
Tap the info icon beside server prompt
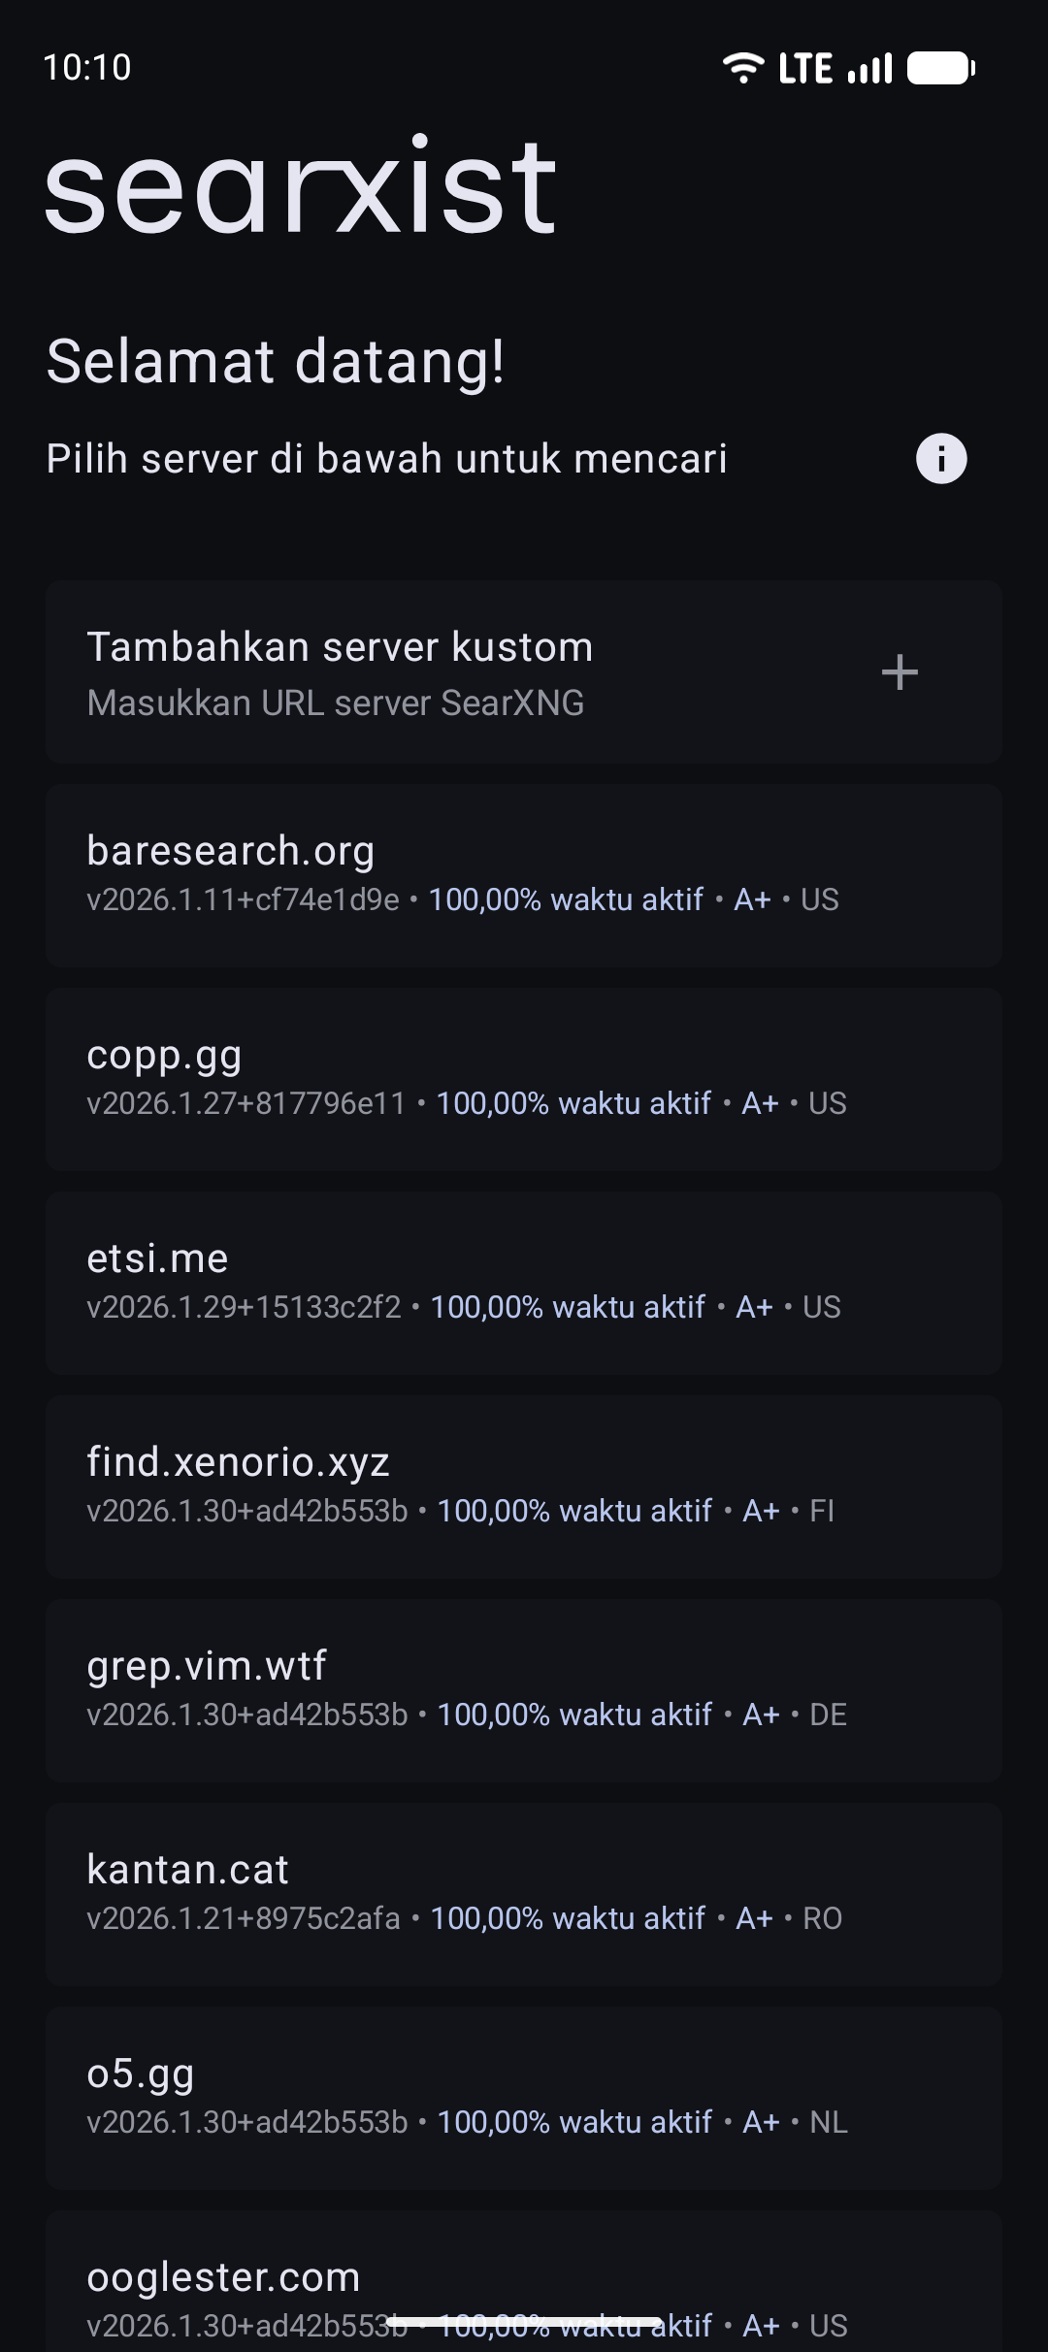click(941, 458)
